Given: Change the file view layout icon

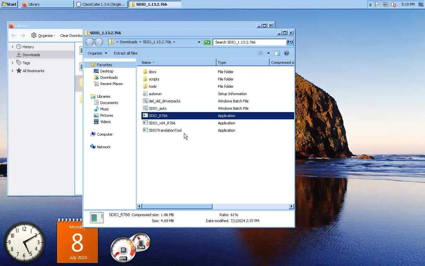Looking at the screenshot, I should pyautogui.click(x=260, y=53).
